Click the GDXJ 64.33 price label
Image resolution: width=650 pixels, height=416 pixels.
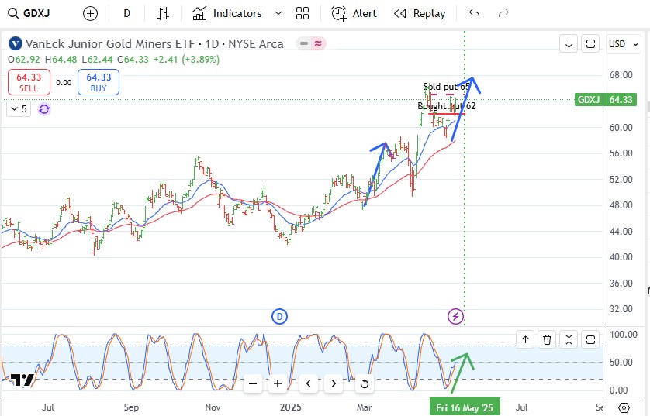pos(606,100)
